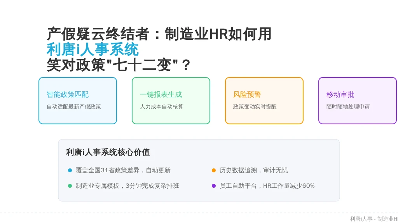Click the 3分钟完成复杂排班 bullet text
The image size is (398, 223).
(152, 186)
